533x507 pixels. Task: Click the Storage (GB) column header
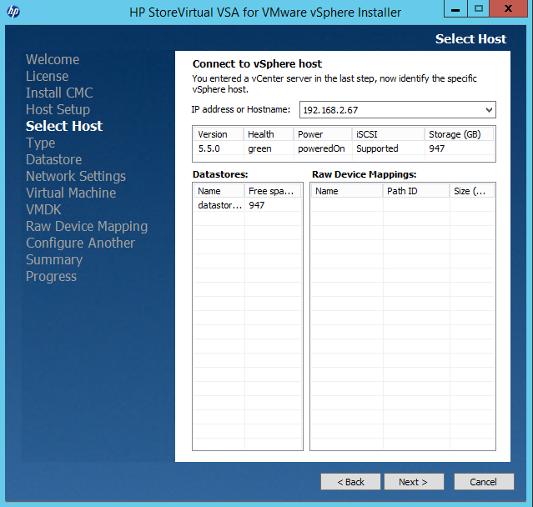click(x=458, y=134)
